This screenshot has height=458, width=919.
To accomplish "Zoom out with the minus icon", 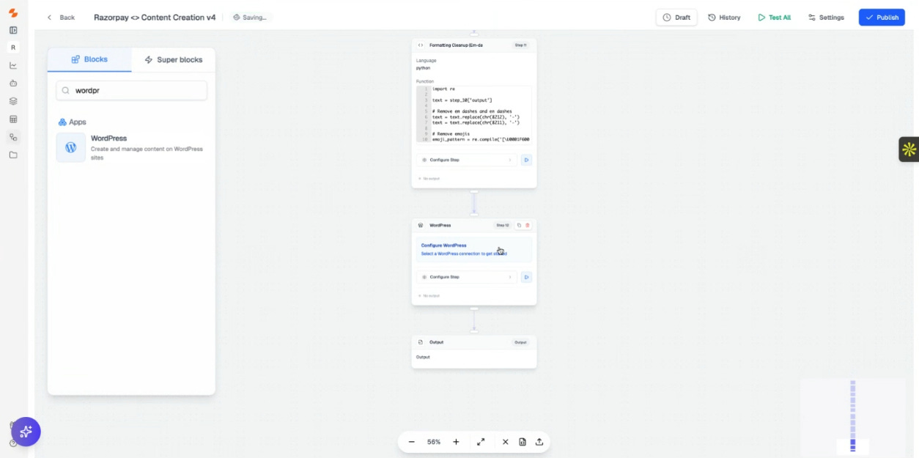I will coord(411,442).
